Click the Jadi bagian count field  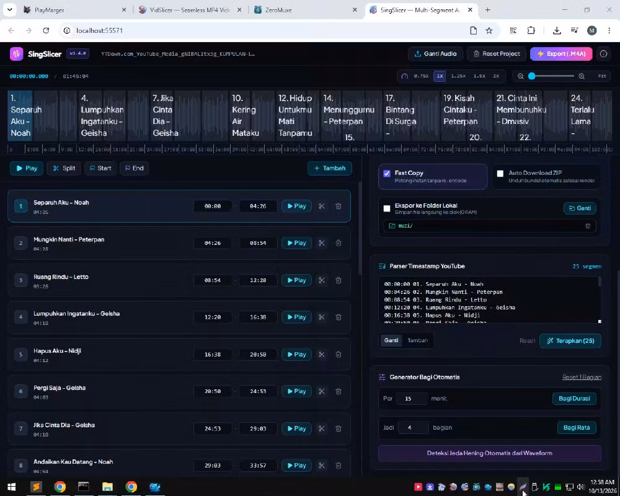(x=413, y=428)
